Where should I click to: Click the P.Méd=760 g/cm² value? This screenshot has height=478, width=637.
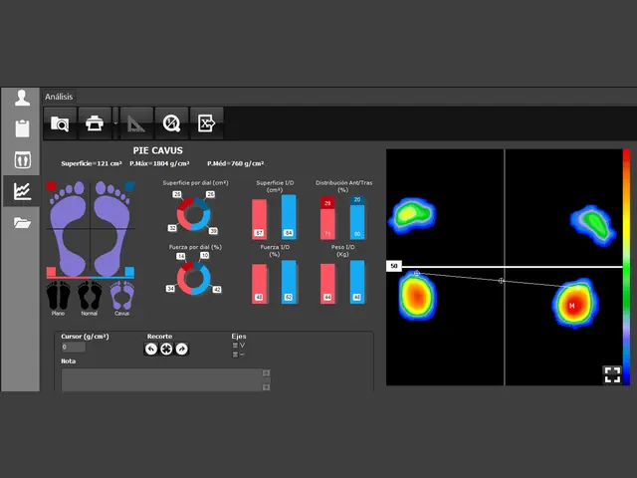tap(236, 163)
